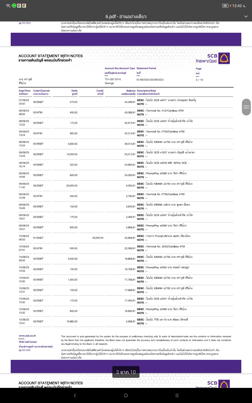The image size is (252, 403).
Task: Tap the SCB Call Center text
Action: 28,342
